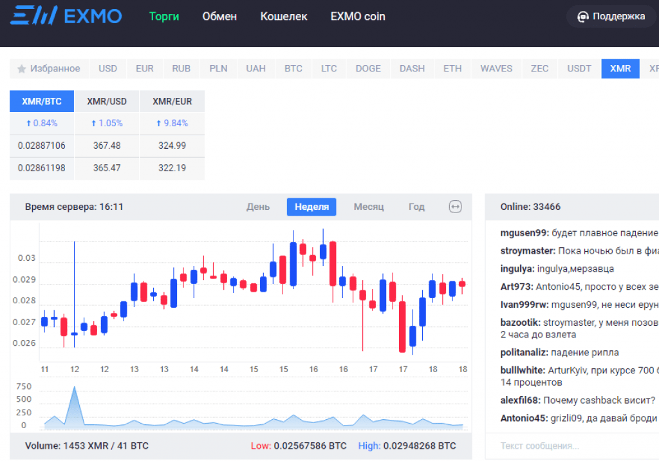Expand chart with fullscreen arrows icon

pyautogui.click(x=455, y=207)
